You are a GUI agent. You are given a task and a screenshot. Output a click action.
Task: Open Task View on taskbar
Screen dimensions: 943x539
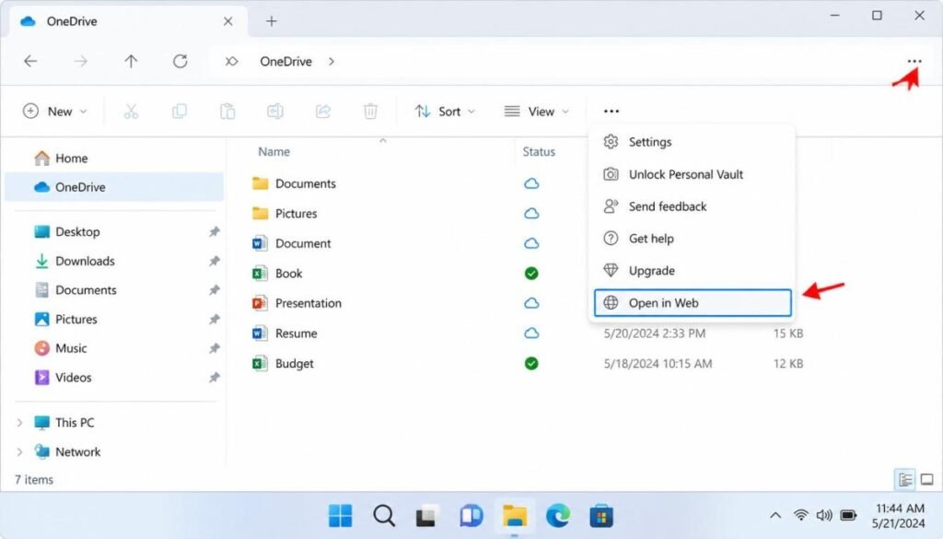pyautogui.click(x=426, y=516)
